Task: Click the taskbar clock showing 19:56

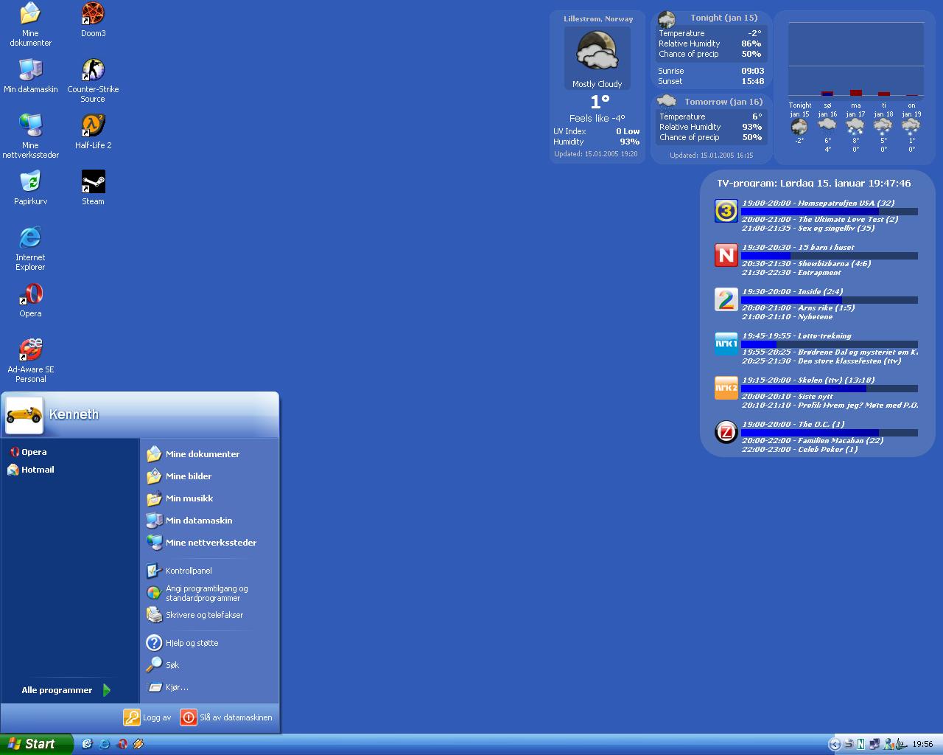Action: click(x=922, y=744)
